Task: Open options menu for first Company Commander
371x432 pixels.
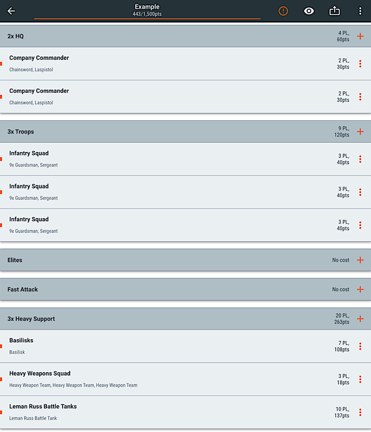Action: pyautogui.click(x=360, y=63)
